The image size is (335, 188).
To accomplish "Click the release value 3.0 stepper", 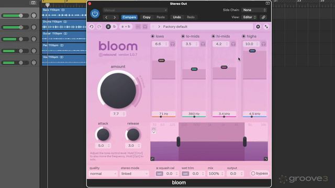I will click(x=133, y=146).
